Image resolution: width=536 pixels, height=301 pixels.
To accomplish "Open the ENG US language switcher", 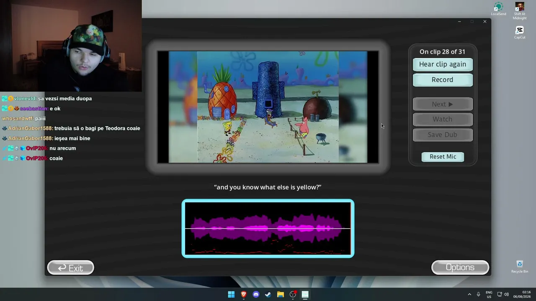I will [489, 294].
